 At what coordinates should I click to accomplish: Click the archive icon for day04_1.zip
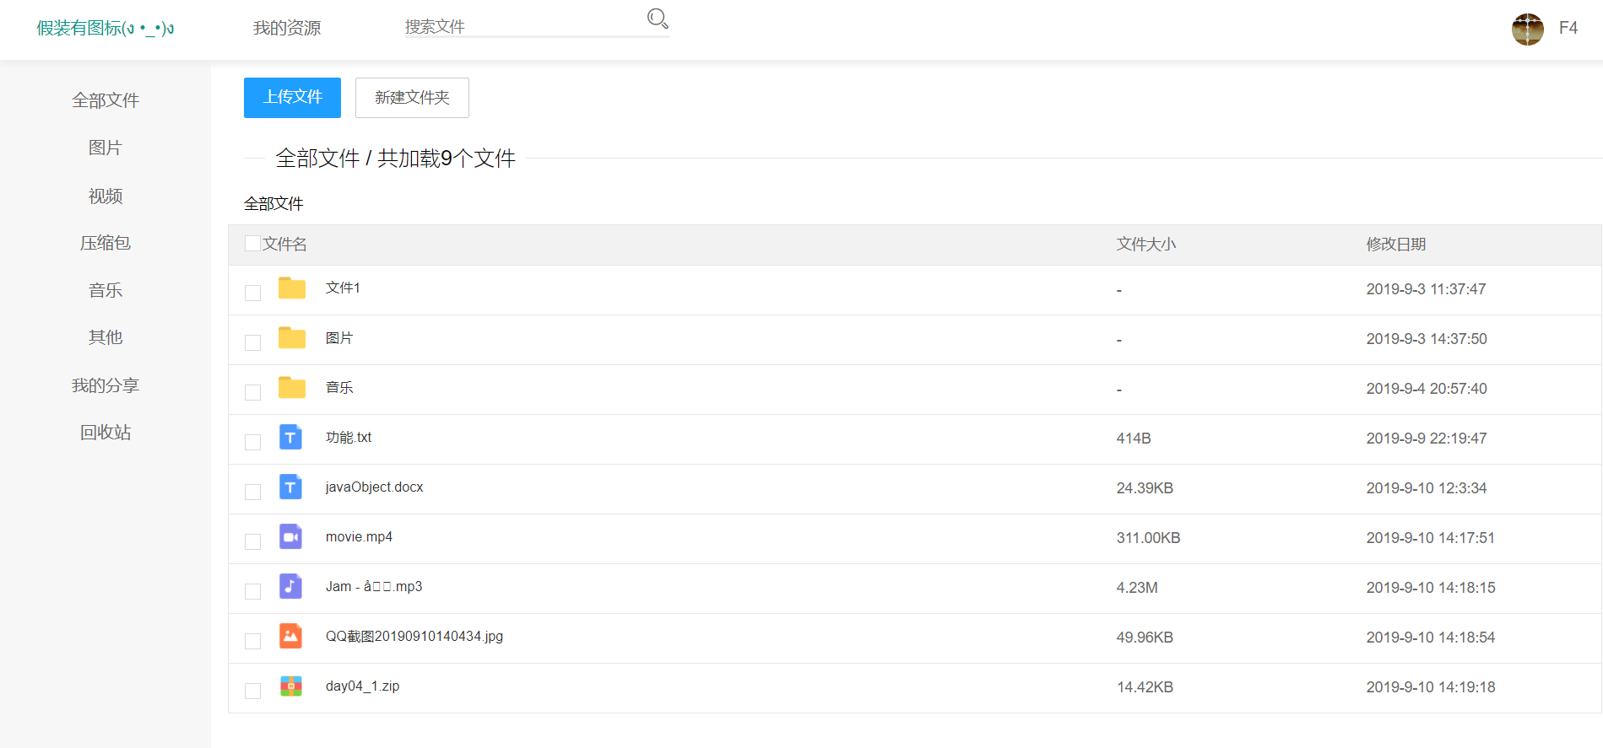tap(290, 686)
